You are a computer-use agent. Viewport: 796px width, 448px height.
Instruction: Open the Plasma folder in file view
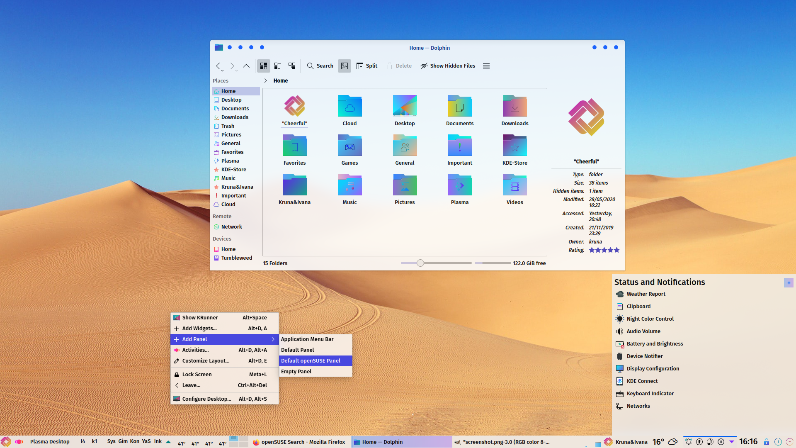coord(460,189)
